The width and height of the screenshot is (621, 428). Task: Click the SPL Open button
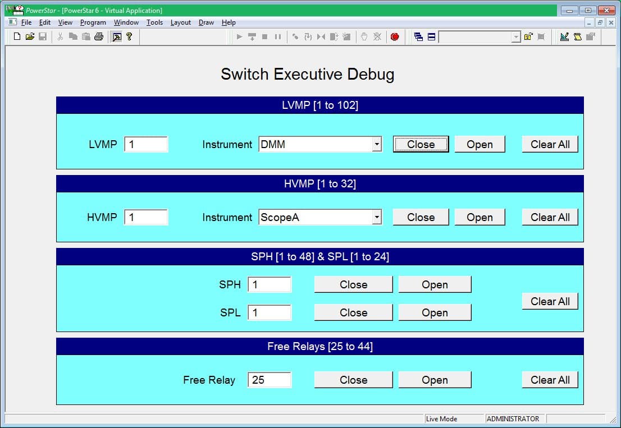point(435,312)
